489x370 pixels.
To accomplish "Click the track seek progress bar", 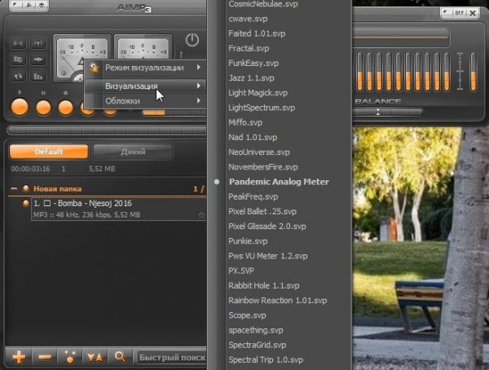I will point(107,130).
